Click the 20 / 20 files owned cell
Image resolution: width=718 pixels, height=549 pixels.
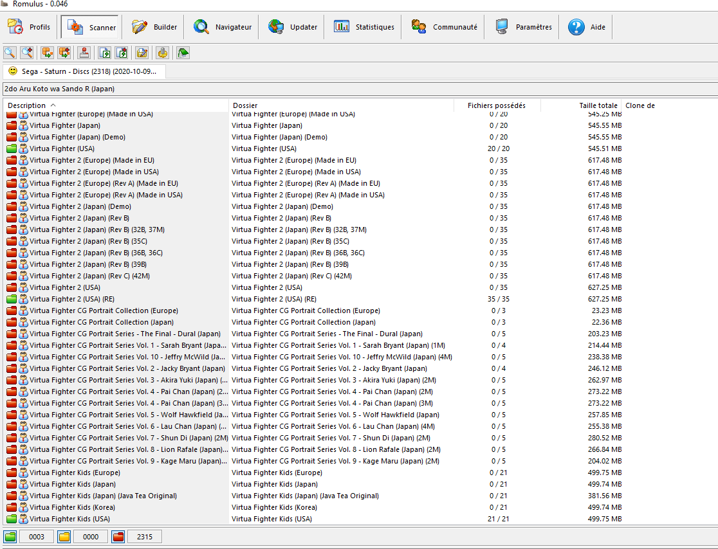(498, 148)
